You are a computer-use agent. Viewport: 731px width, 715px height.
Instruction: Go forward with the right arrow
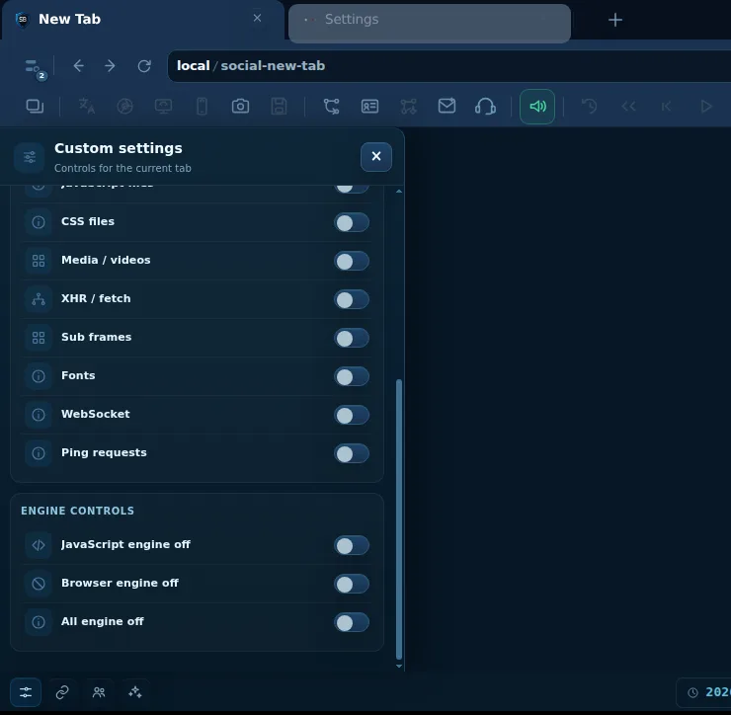110,66
